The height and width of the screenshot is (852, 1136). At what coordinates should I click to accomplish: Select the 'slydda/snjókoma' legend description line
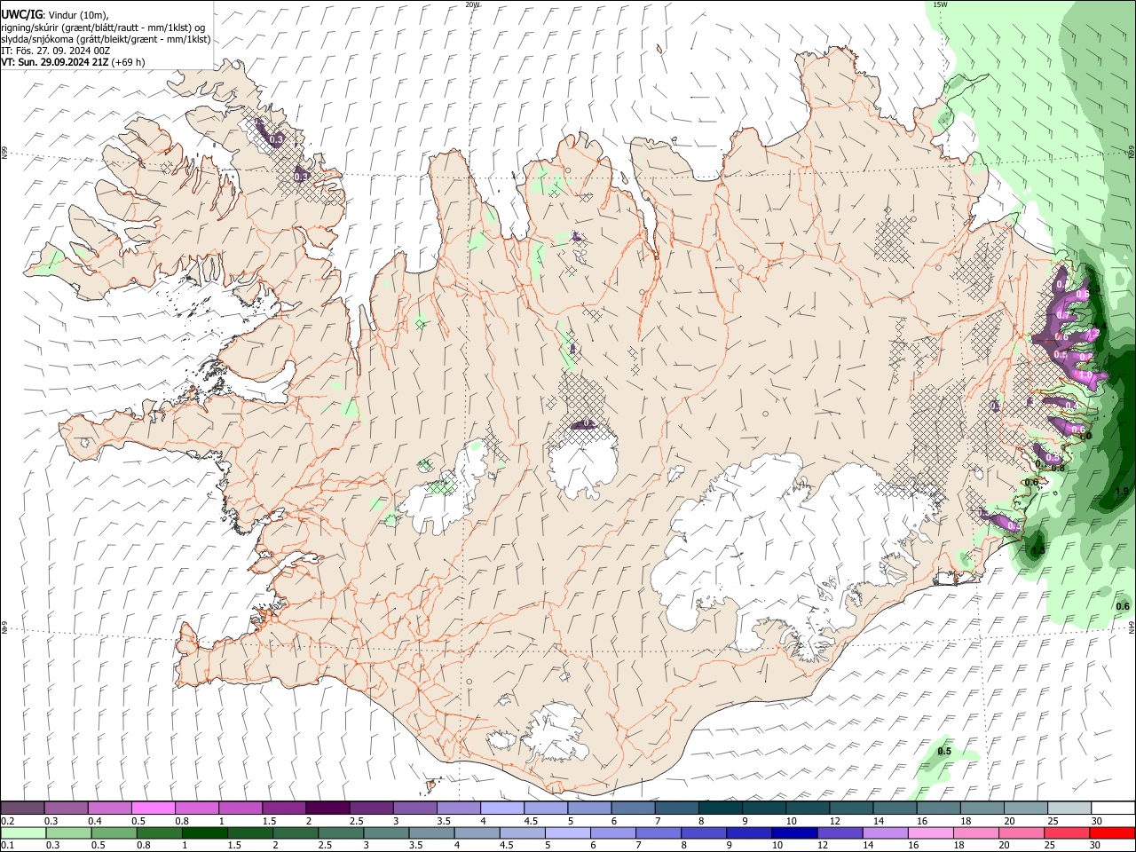(106, 39)
